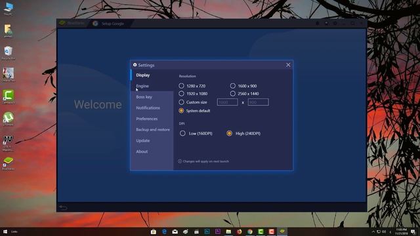Open Firefox from the taskbar

tap(239, 231)
